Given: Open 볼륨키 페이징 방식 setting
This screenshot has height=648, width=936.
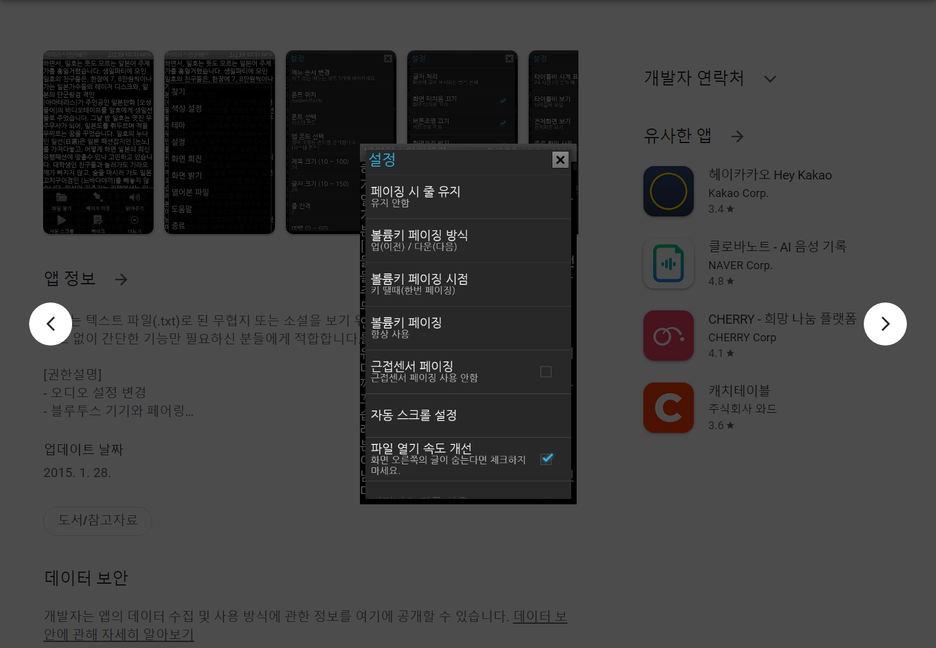Looking at the screenshot, I should pyautogui.click(x=468, y=240).
